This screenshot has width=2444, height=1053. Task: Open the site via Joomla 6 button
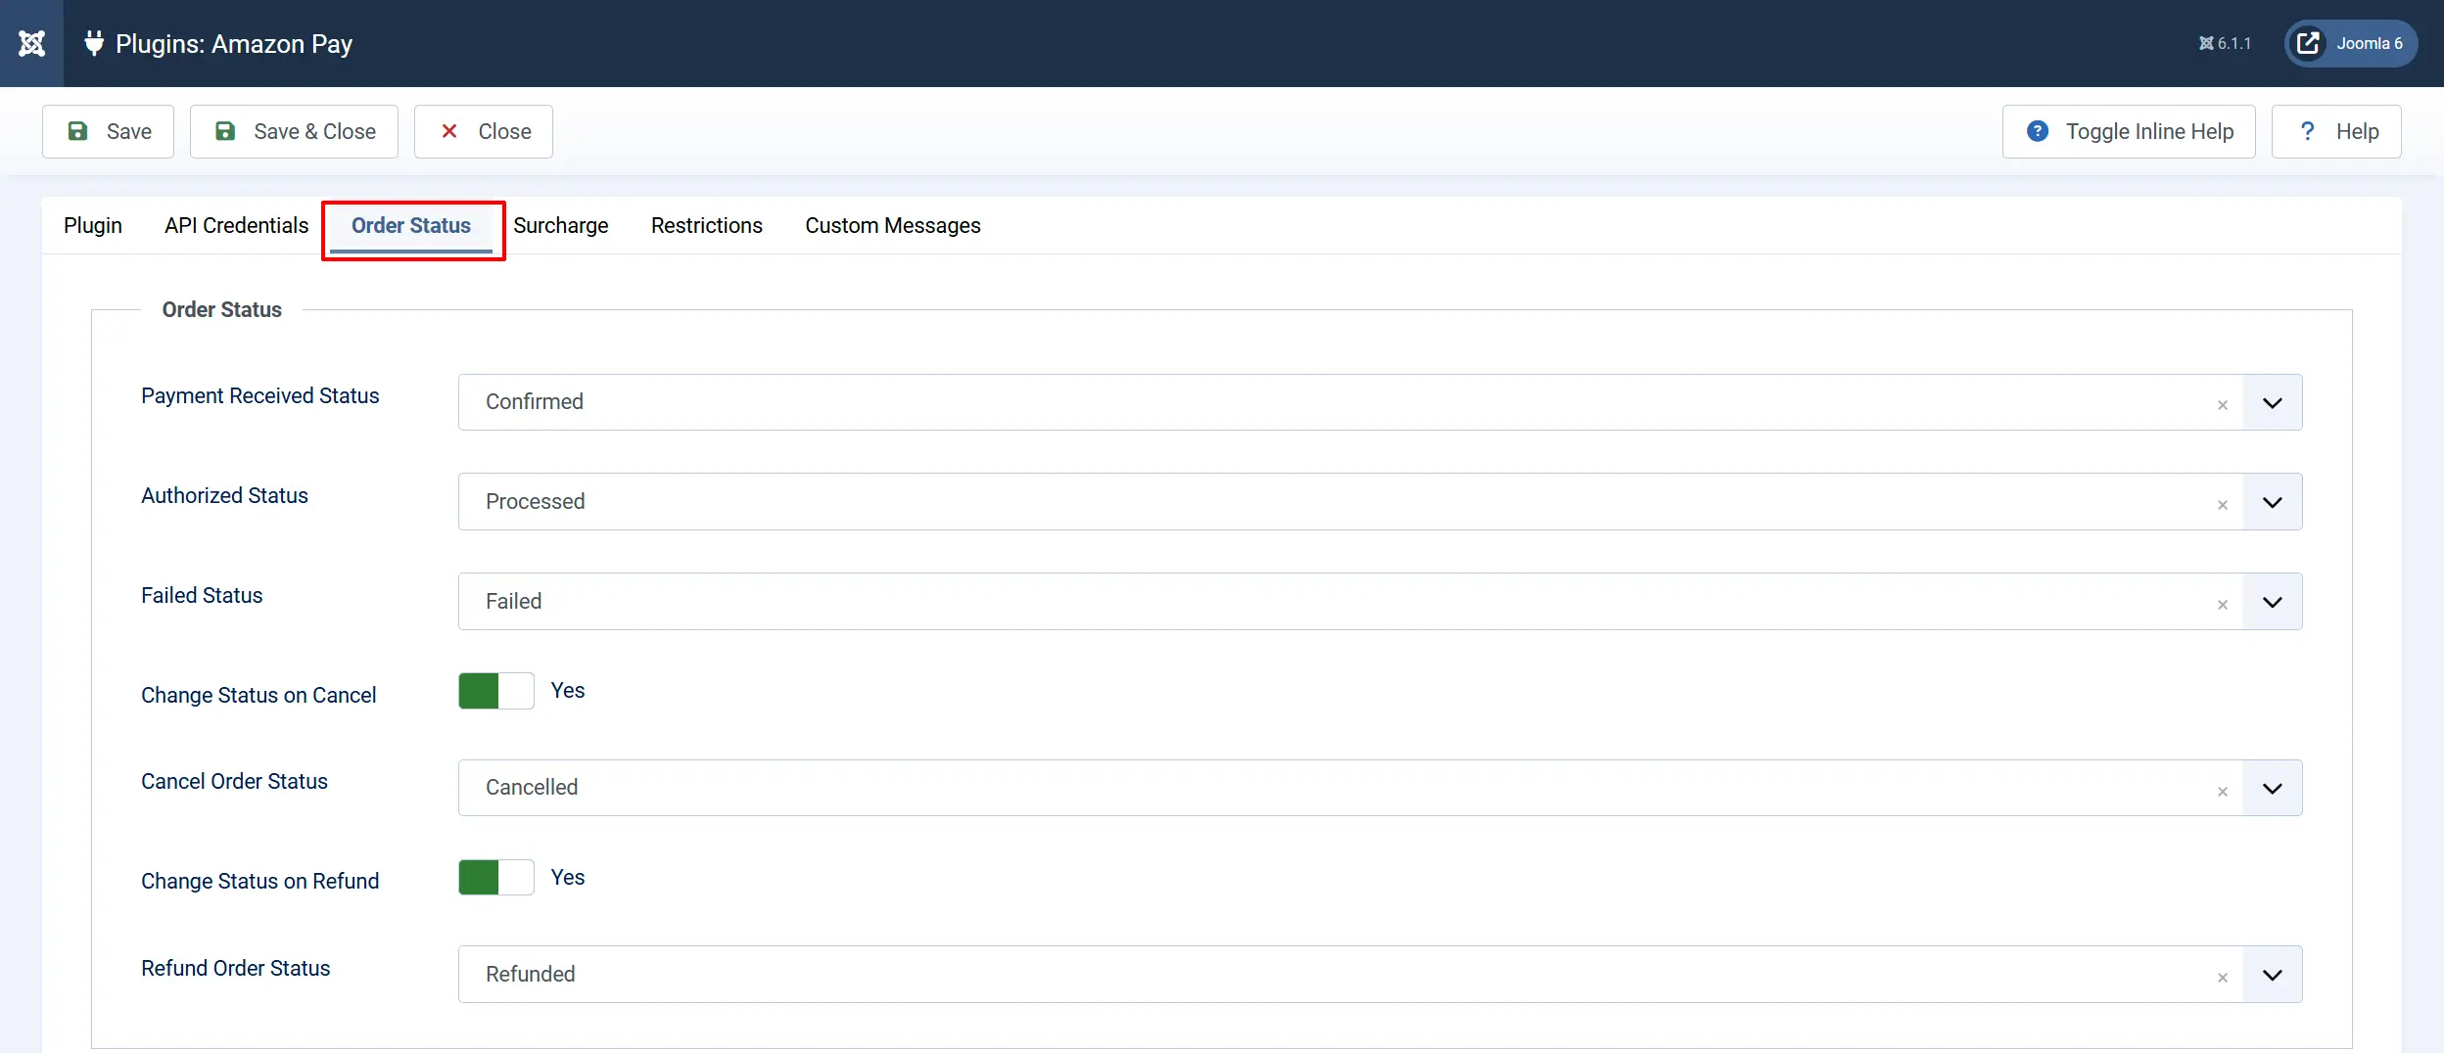pyautogui.click(x=2351, y=43)
